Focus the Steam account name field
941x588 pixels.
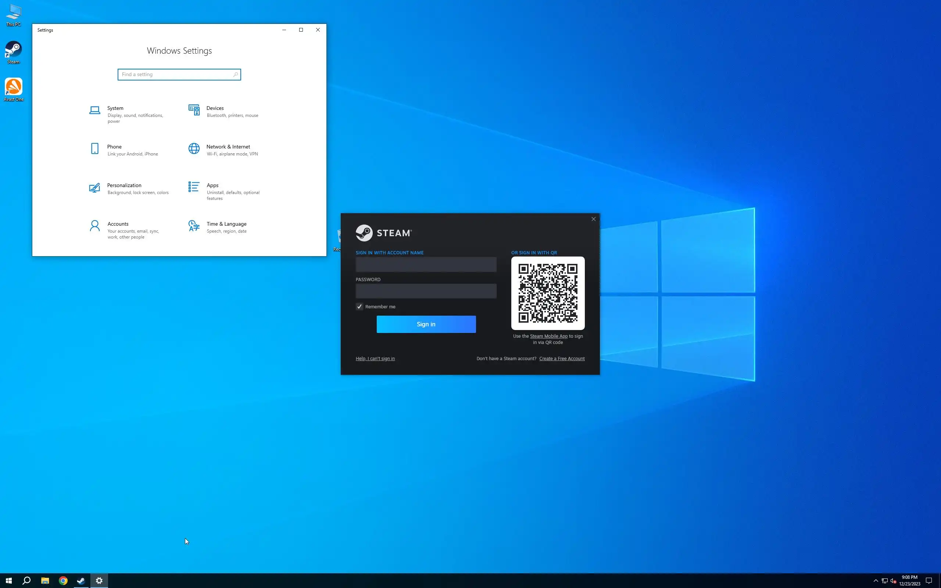point(426,265)
